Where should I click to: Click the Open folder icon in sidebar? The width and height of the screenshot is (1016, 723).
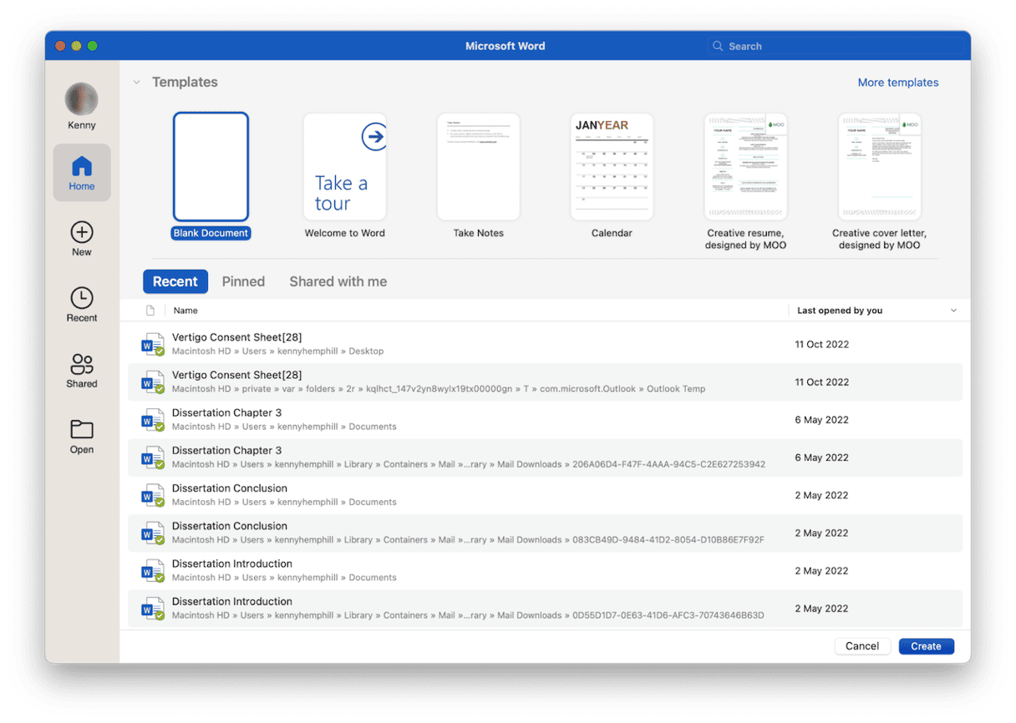82,430
